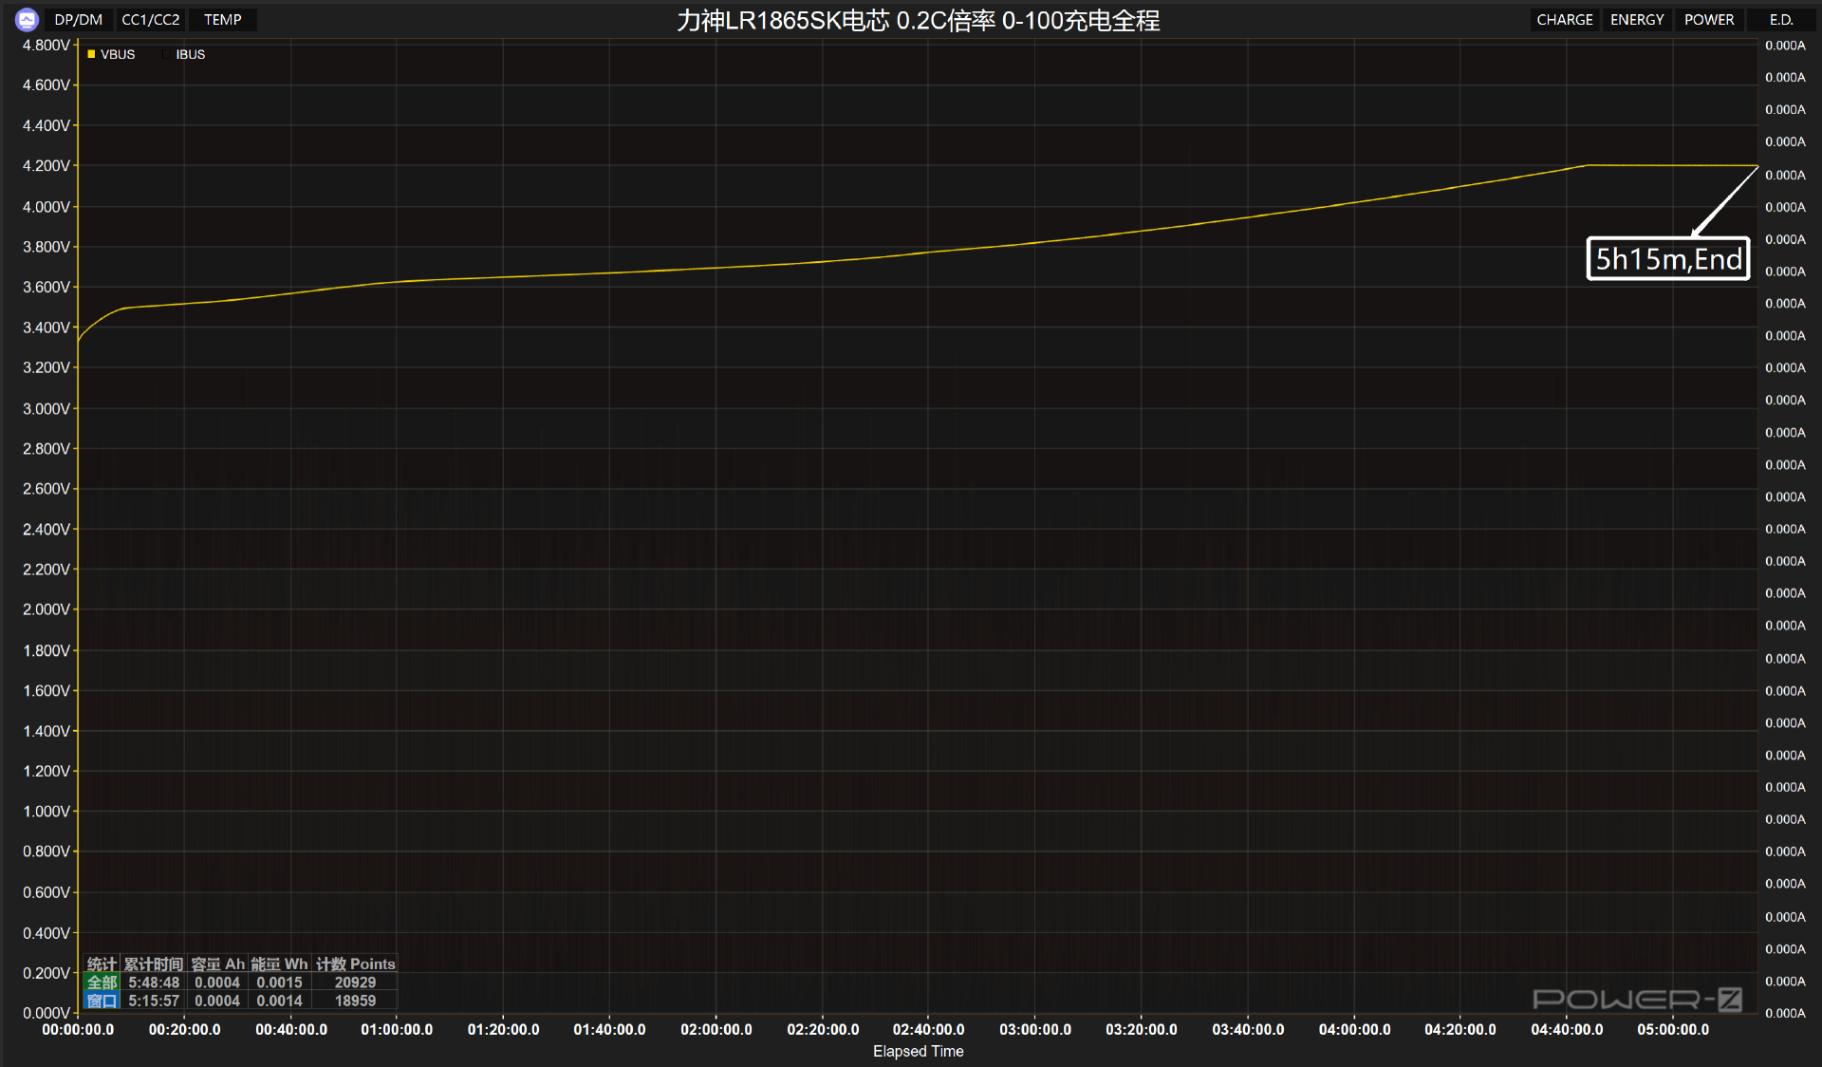Image resolution: width=1822 pixels, height=1067 pixels.
Task: Click the 4.200V axis label
Action: [x=46, y=166]
